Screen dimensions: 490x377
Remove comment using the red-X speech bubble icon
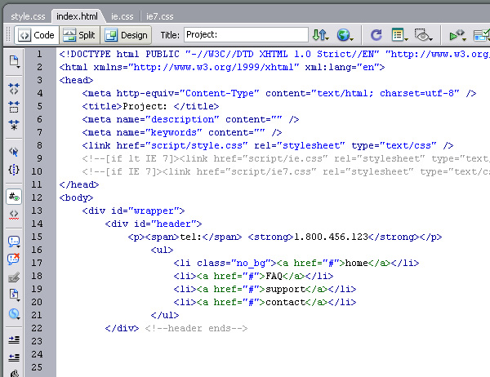(x=14, y=259)
